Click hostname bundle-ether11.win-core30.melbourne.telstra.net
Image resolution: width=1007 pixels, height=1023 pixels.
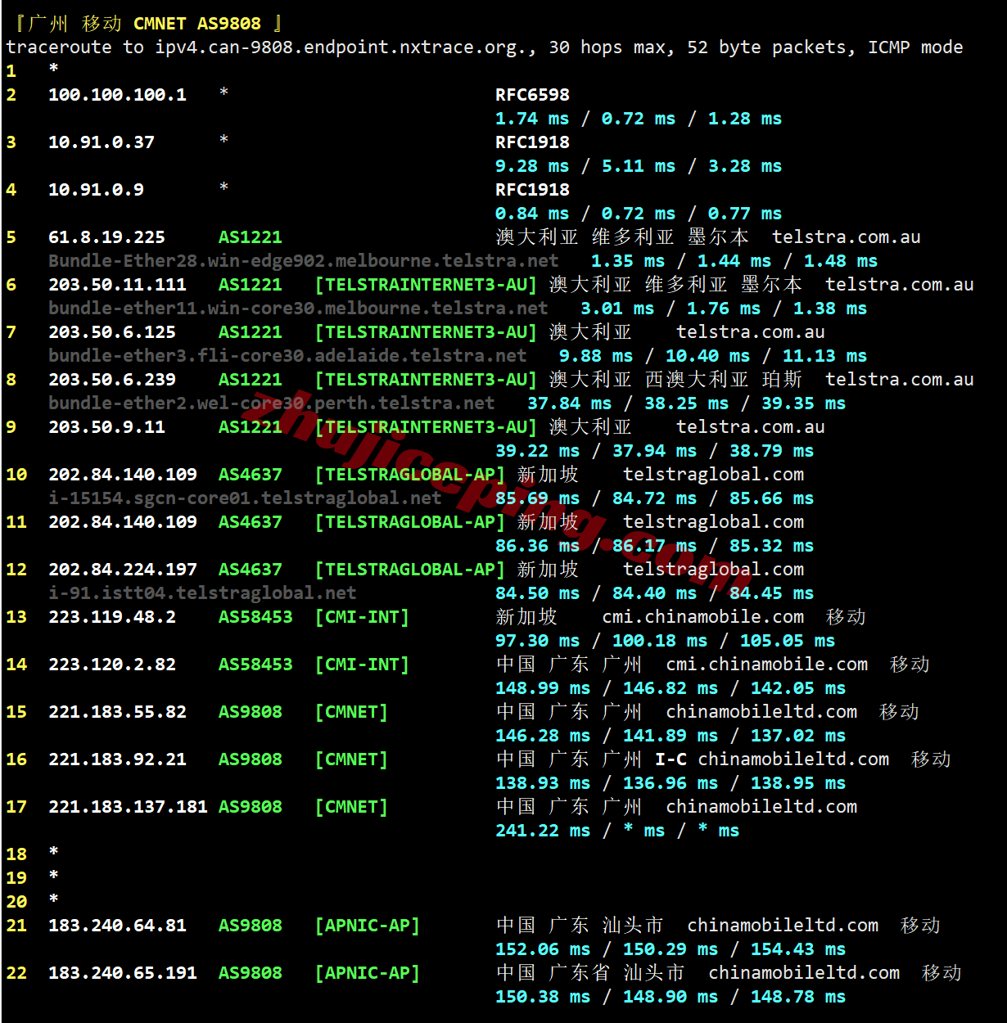point(298,309)
